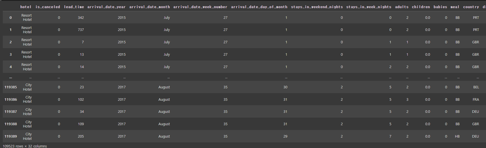Click country DEU in row 119387
This screenshot has width=486, height=148.
pos(476,111)
